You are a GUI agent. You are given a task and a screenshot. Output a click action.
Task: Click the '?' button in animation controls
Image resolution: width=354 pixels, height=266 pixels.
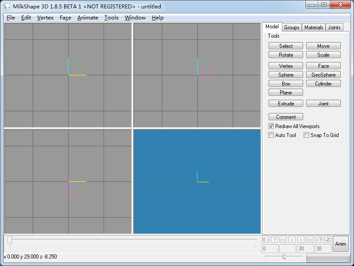[274, 239]
